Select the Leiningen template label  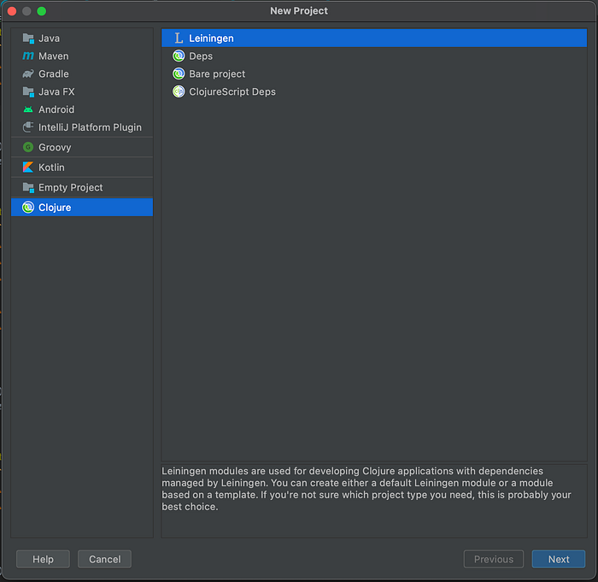click(211, 38)
